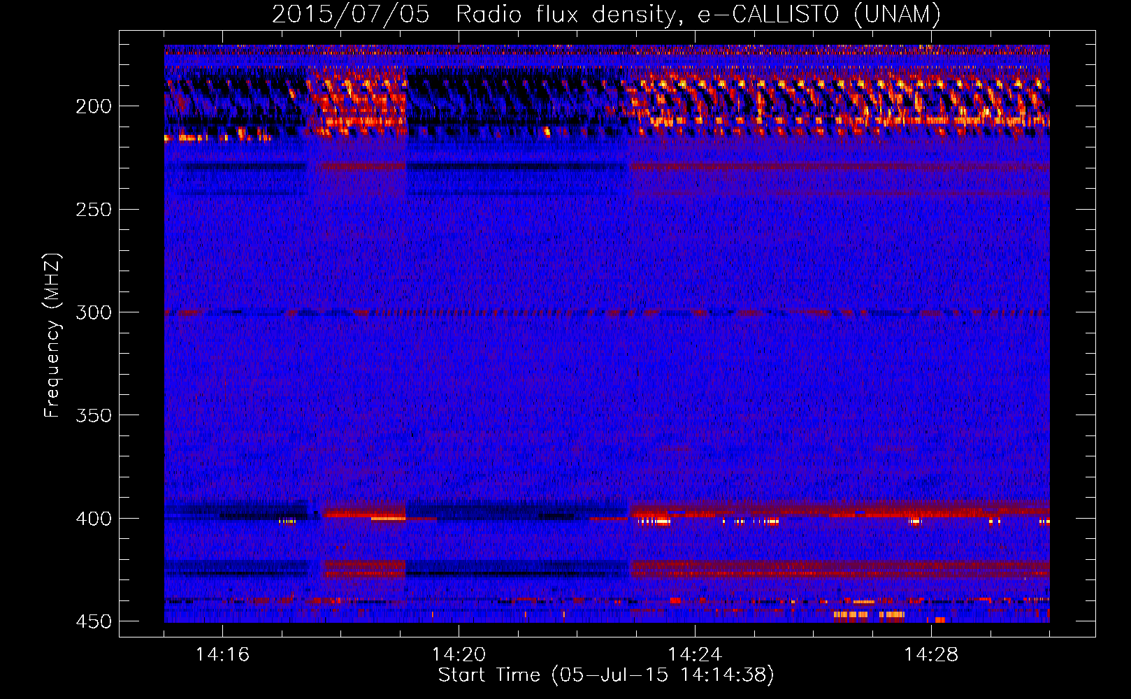Click the 14:16 time tick label

tap(222, 655)
